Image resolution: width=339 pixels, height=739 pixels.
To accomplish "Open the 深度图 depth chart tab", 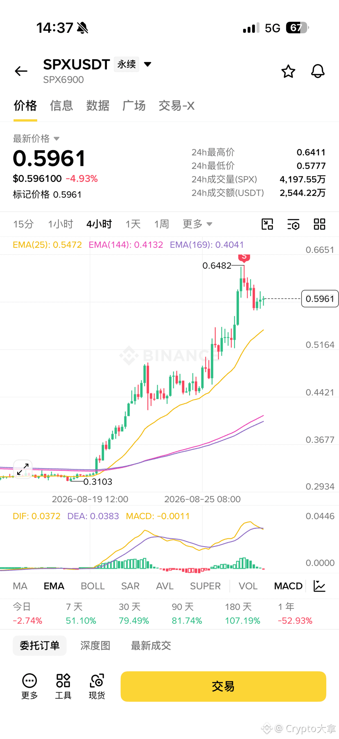I will [95, 645].
